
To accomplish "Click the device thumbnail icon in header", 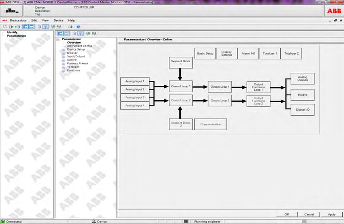I will pyautogui.click(x=12, y=11).
